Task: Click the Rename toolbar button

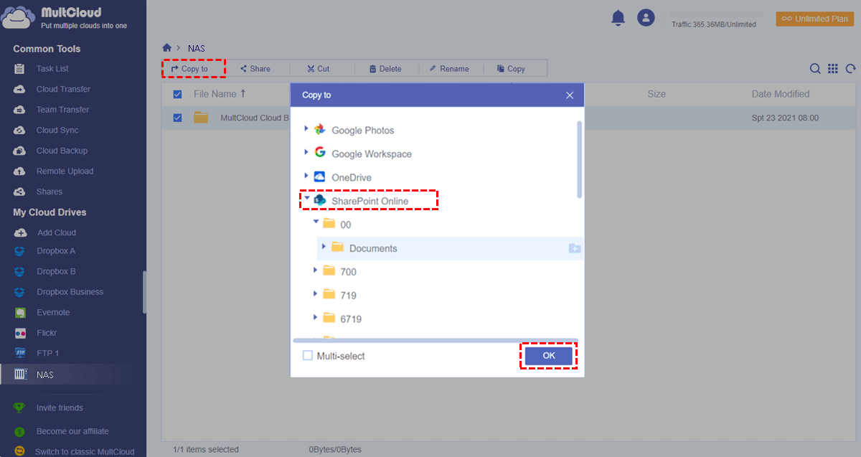Action: (449, 69)
